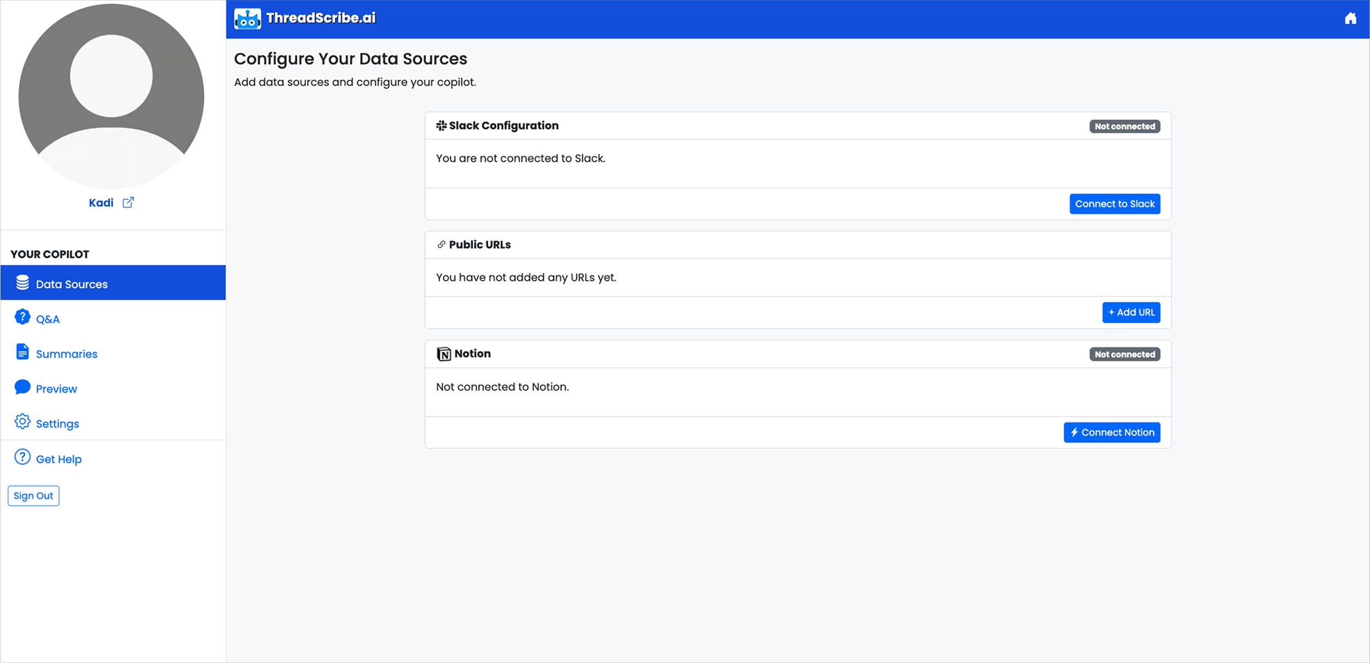Click the Q&A question badge icon
The width and height of the screenshot is (1370, 663).
22,317
